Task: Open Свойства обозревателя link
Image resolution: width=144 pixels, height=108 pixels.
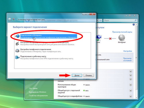Action: click(38, 96)
